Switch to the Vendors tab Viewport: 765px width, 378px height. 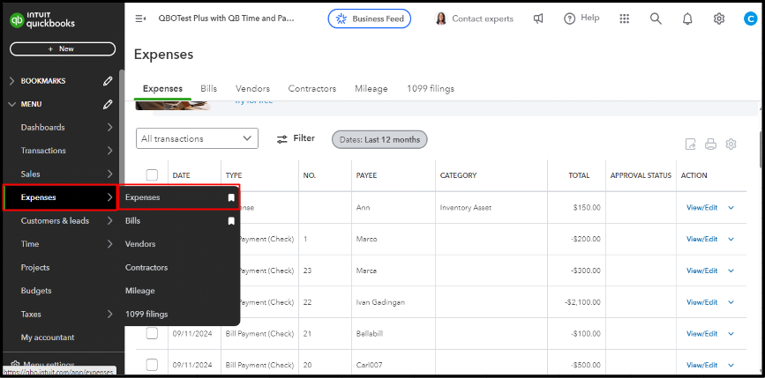tap(252, 89)
